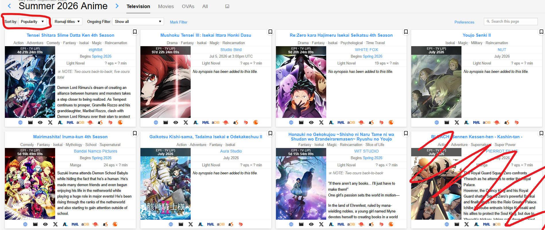Open the AniList icon for Mairimashita! Iruma-kun
The width and height of the screenshot is (545, 230).
65,224
